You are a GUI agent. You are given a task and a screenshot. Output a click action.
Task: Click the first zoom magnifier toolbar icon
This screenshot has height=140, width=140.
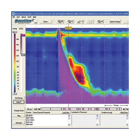pos(60,22)
